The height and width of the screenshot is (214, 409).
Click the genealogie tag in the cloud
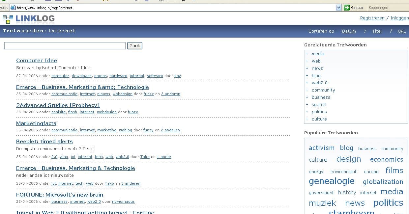tap(332, 181)
